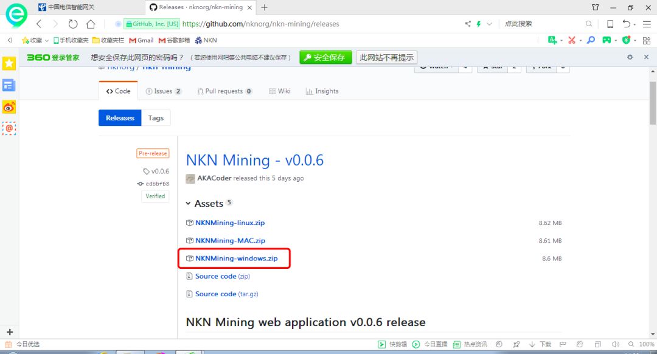
Task: Open the NKN bookmark
Action: 206,40
